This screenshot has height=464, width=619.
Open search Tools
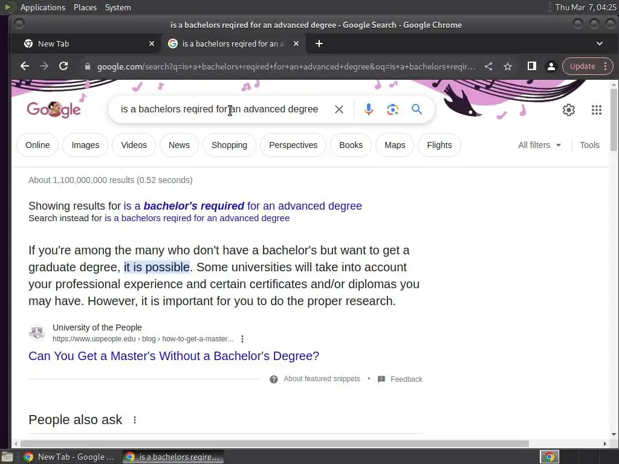(589, 145)
